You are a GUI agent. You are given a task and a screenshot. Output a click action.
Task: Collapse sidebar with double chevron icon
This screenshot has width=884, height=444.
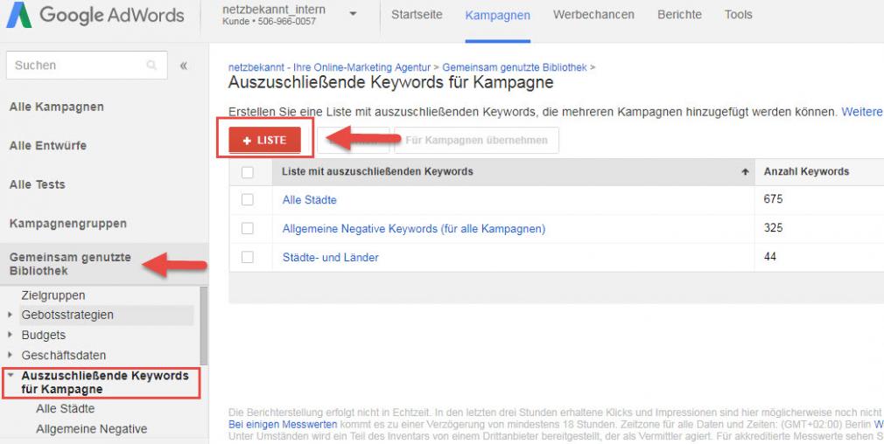pos(183,66)
